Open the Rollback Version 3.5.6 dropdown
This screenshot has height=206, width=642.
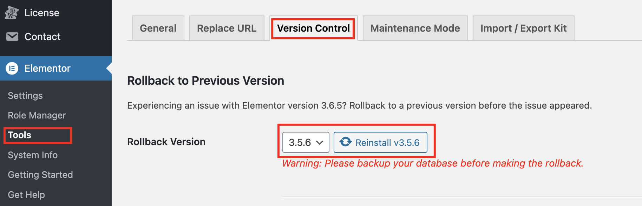pyautogui.click(x=306, y=142)
